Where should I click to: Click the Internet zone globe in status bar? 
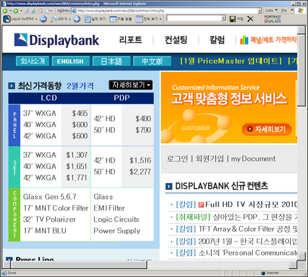pos(264,273)
